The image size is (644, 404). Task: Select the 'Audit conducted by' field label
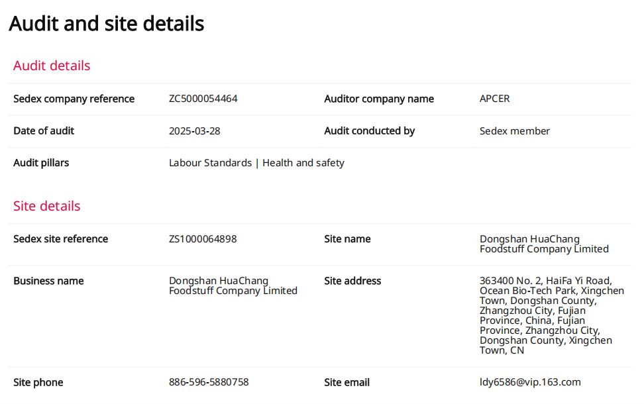369,131
